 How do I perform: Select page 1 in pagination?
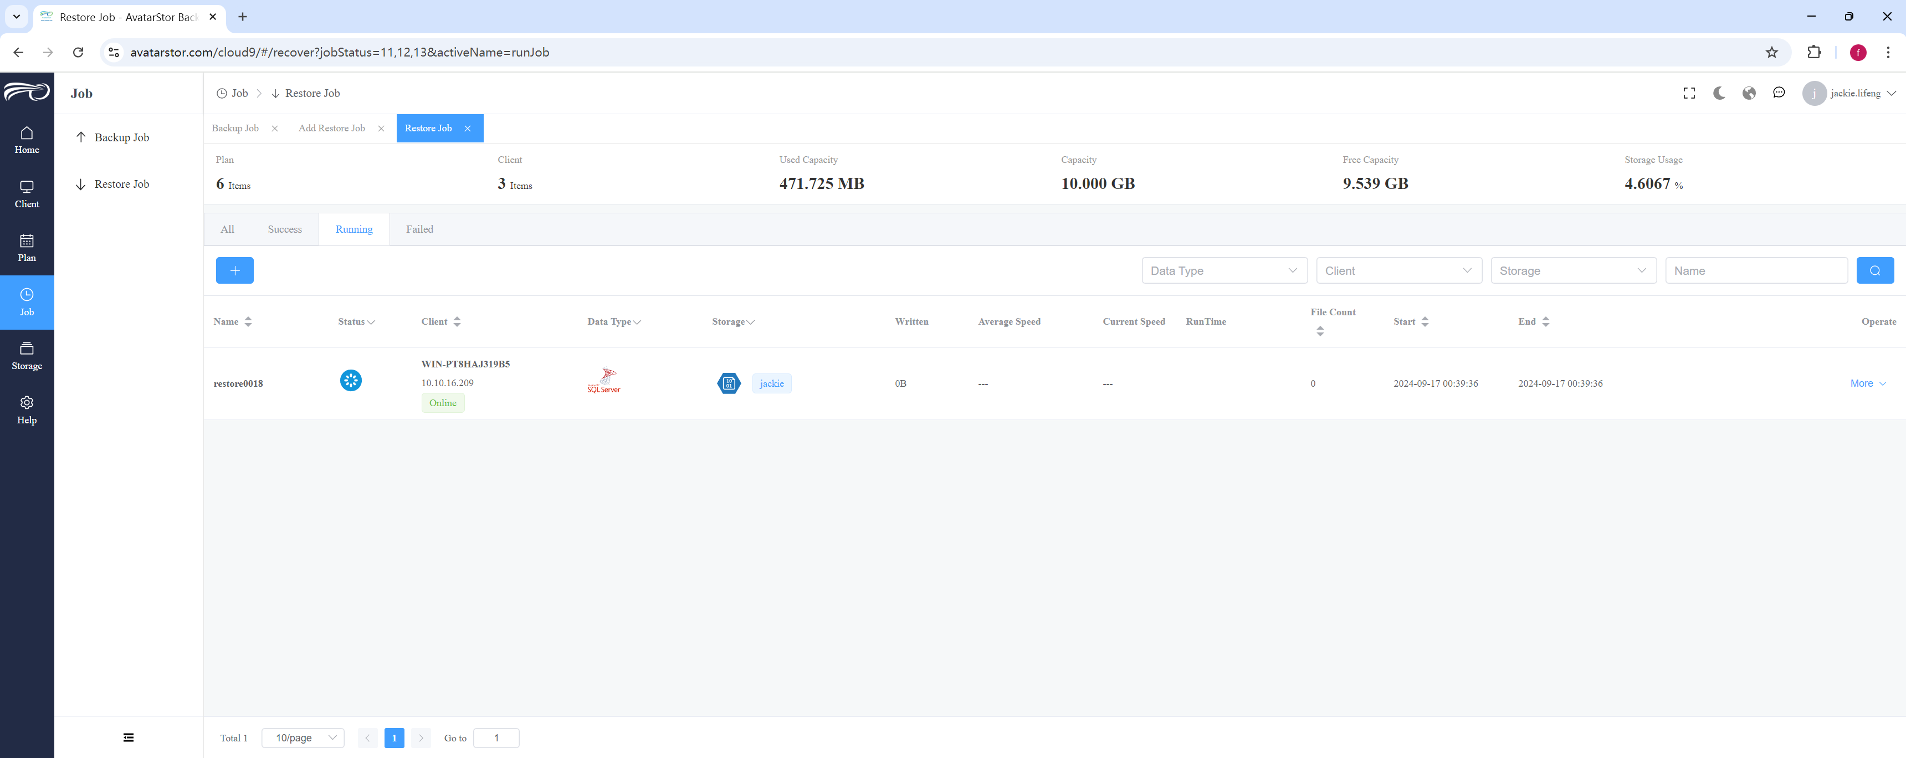click(394, 738)
